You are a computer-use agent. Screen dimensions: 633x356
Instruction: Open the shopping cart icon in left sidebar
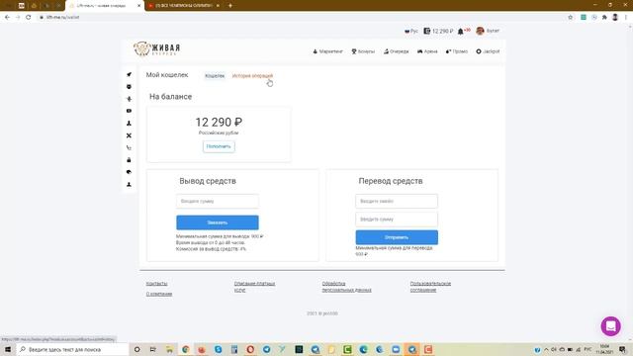129,147
